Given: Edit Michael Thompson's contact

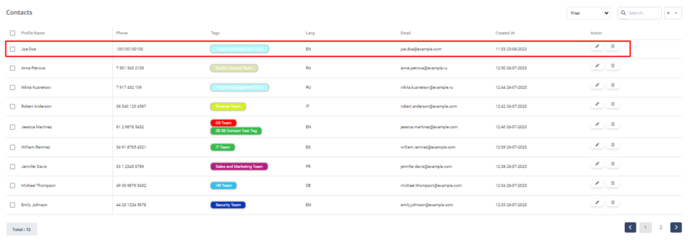Looking at the screenshot, I should 597,183.
